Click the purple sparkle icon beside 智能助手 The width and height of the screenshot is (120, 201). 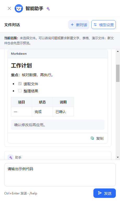pyautogui.click(x=48, y=9)
